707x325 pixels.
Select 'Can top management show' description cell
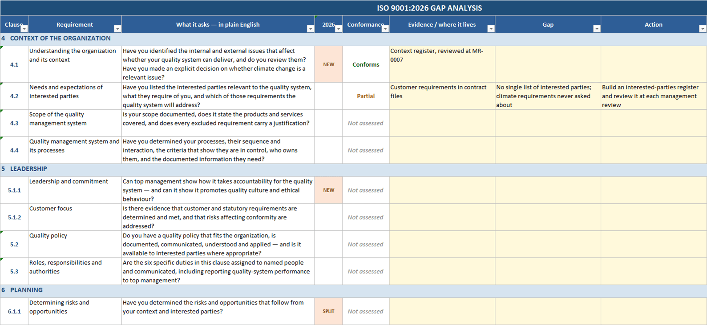tap(218, 190)
